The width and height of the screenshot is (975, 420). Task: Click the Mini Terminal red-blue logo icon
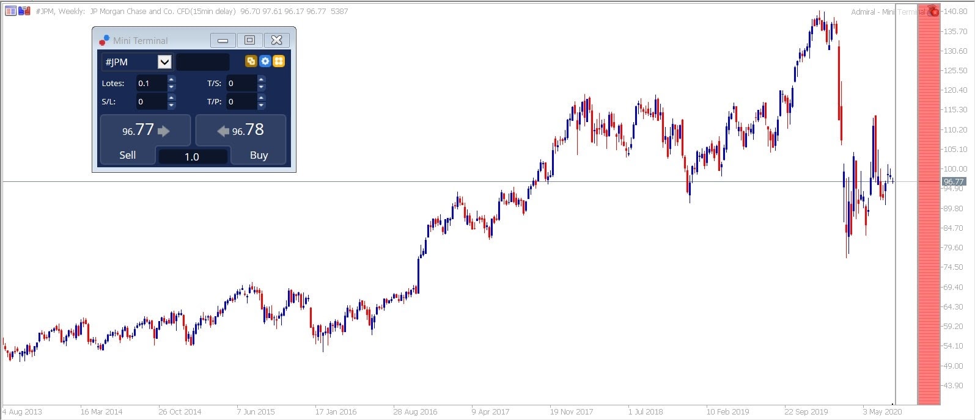(x=104, y=40)
